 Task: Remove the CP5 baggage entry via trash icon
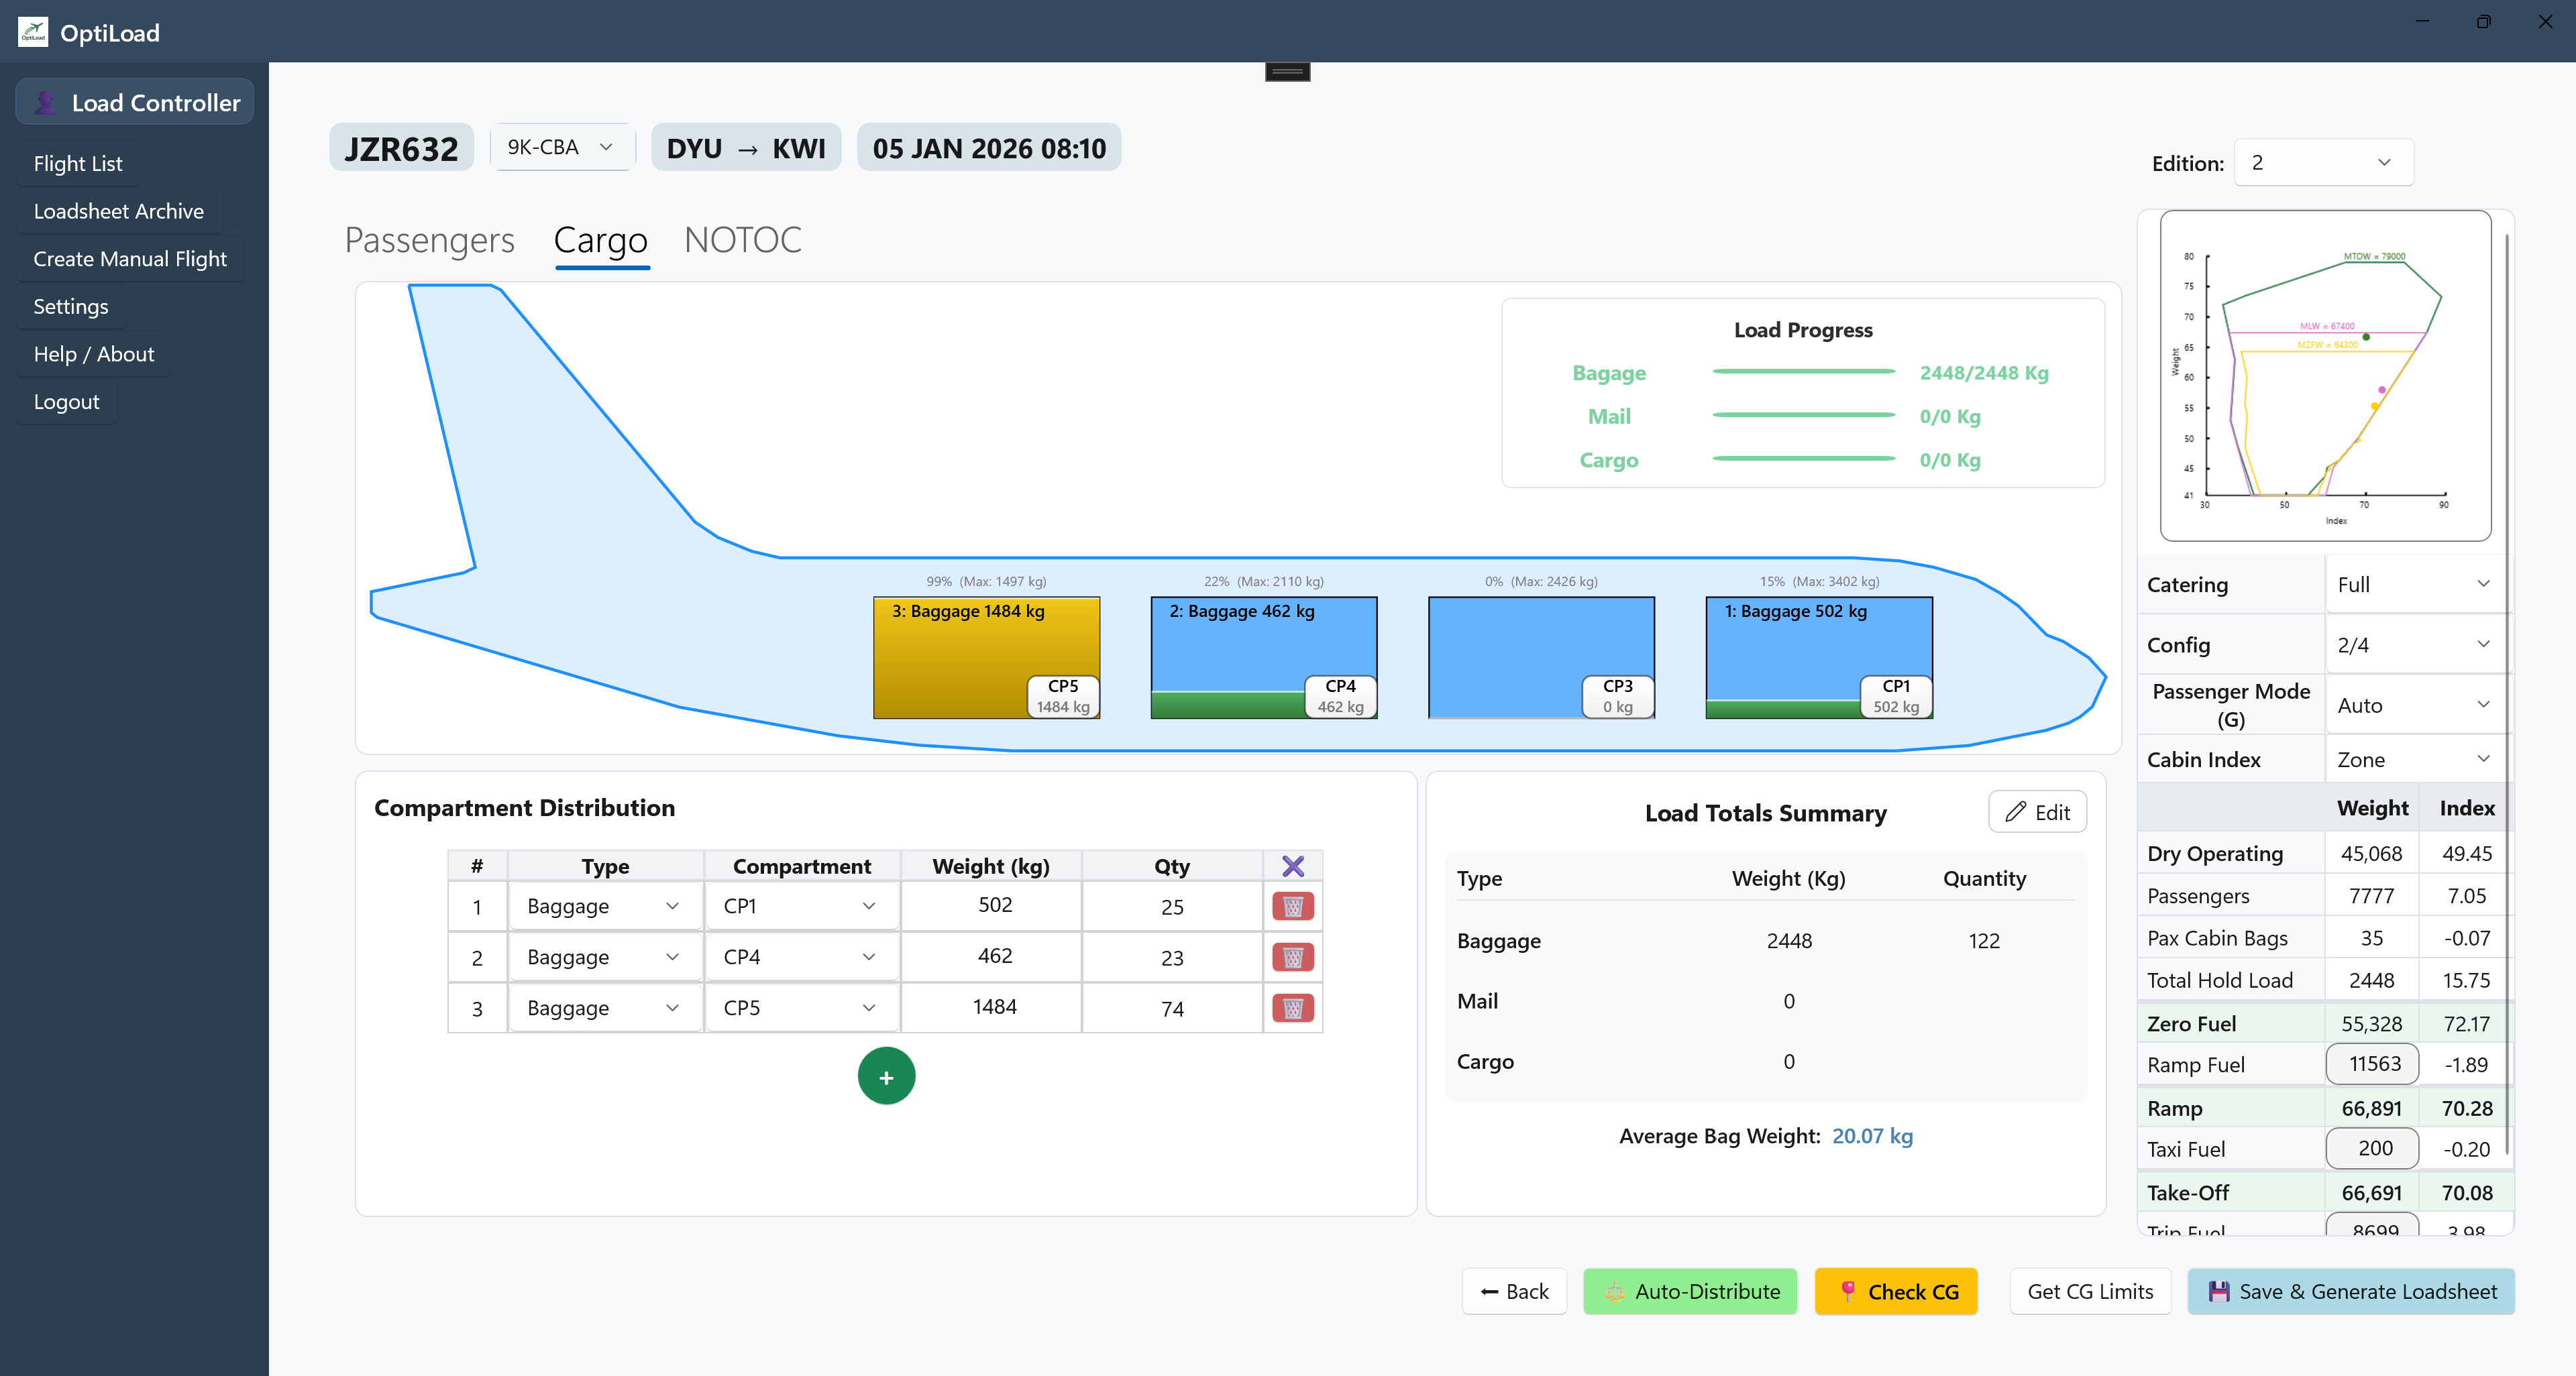(x=1293, y=1007)
